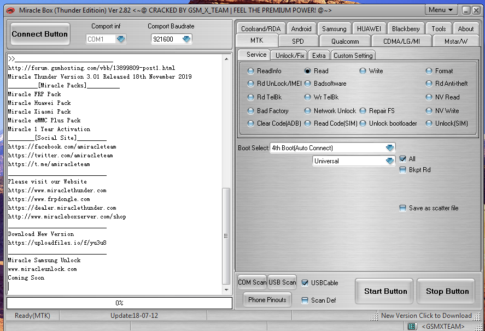Expand the Universal model dropdown

[x=390, y=161]
